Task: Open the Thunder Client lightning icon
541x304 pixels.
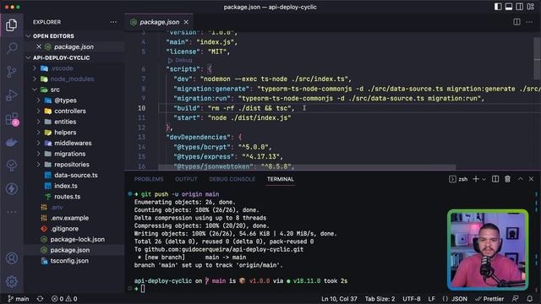Action: point(12,188)
